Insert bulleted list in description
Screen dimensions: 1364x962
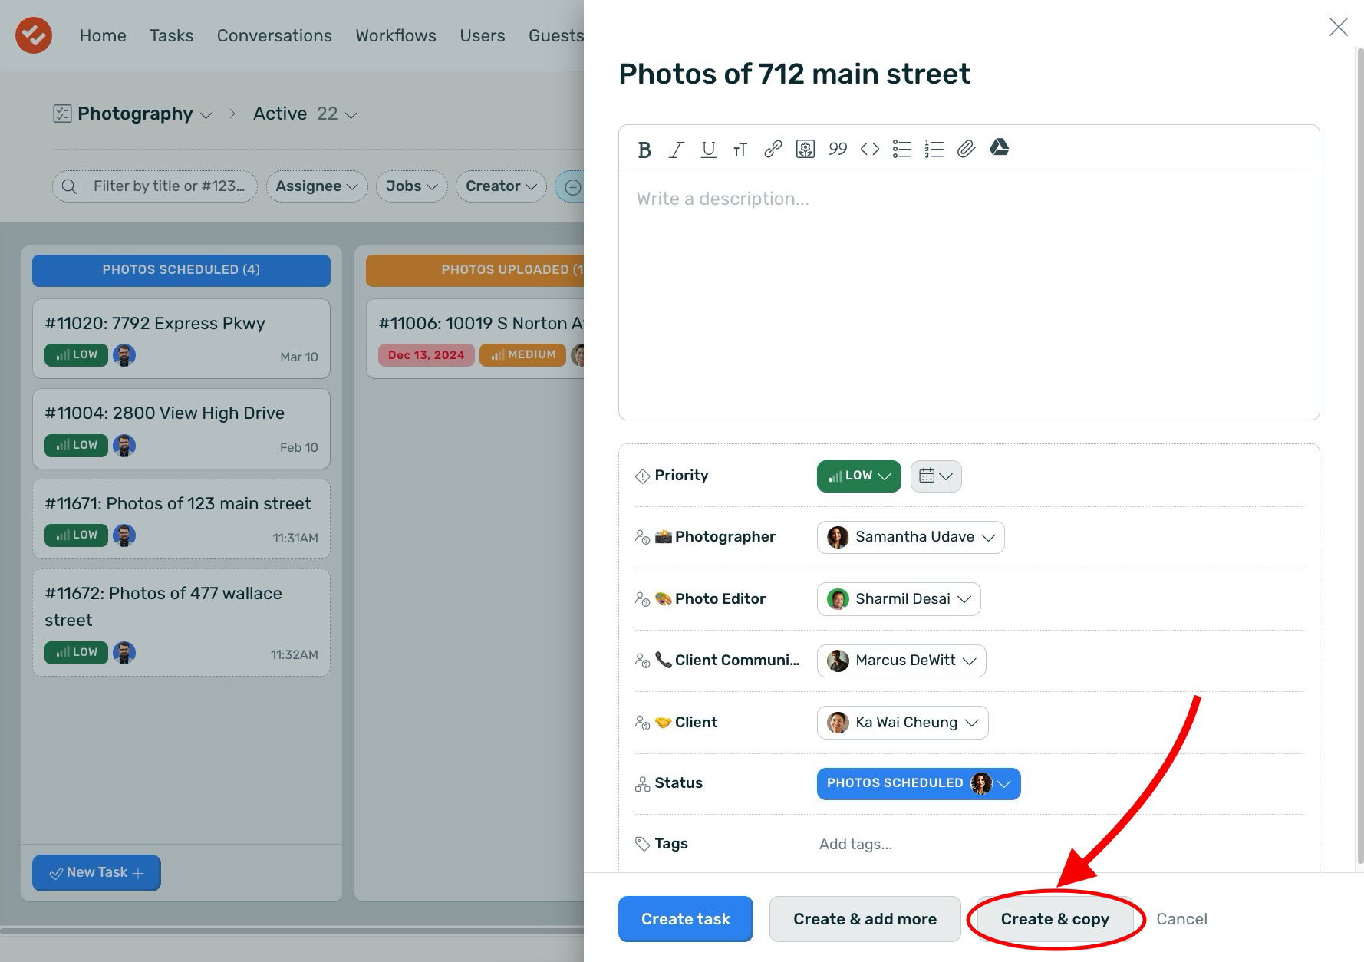coord(902,150)
